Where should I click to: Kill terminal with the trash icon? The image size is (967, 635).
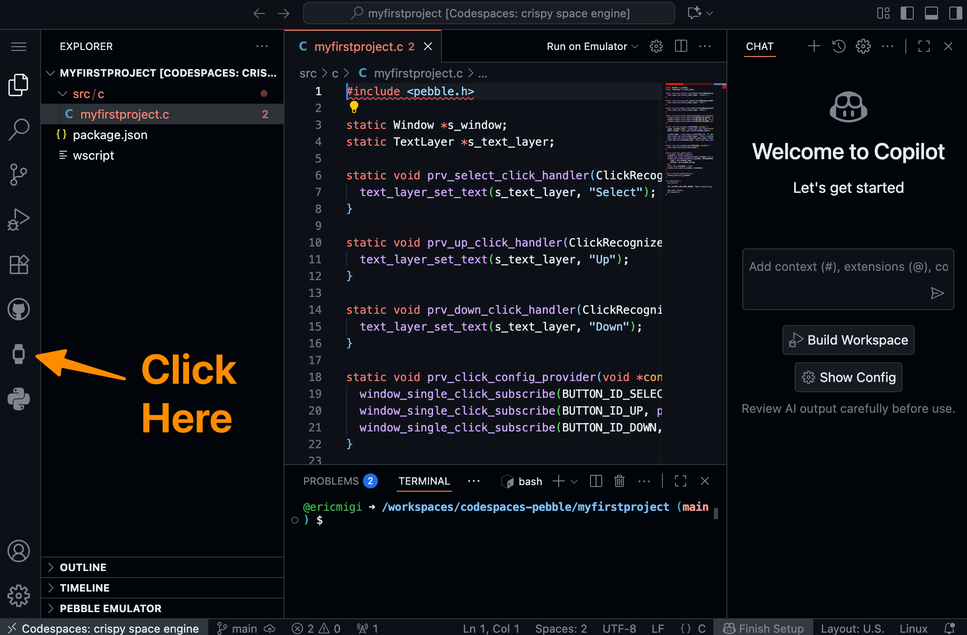coord(619,481)
